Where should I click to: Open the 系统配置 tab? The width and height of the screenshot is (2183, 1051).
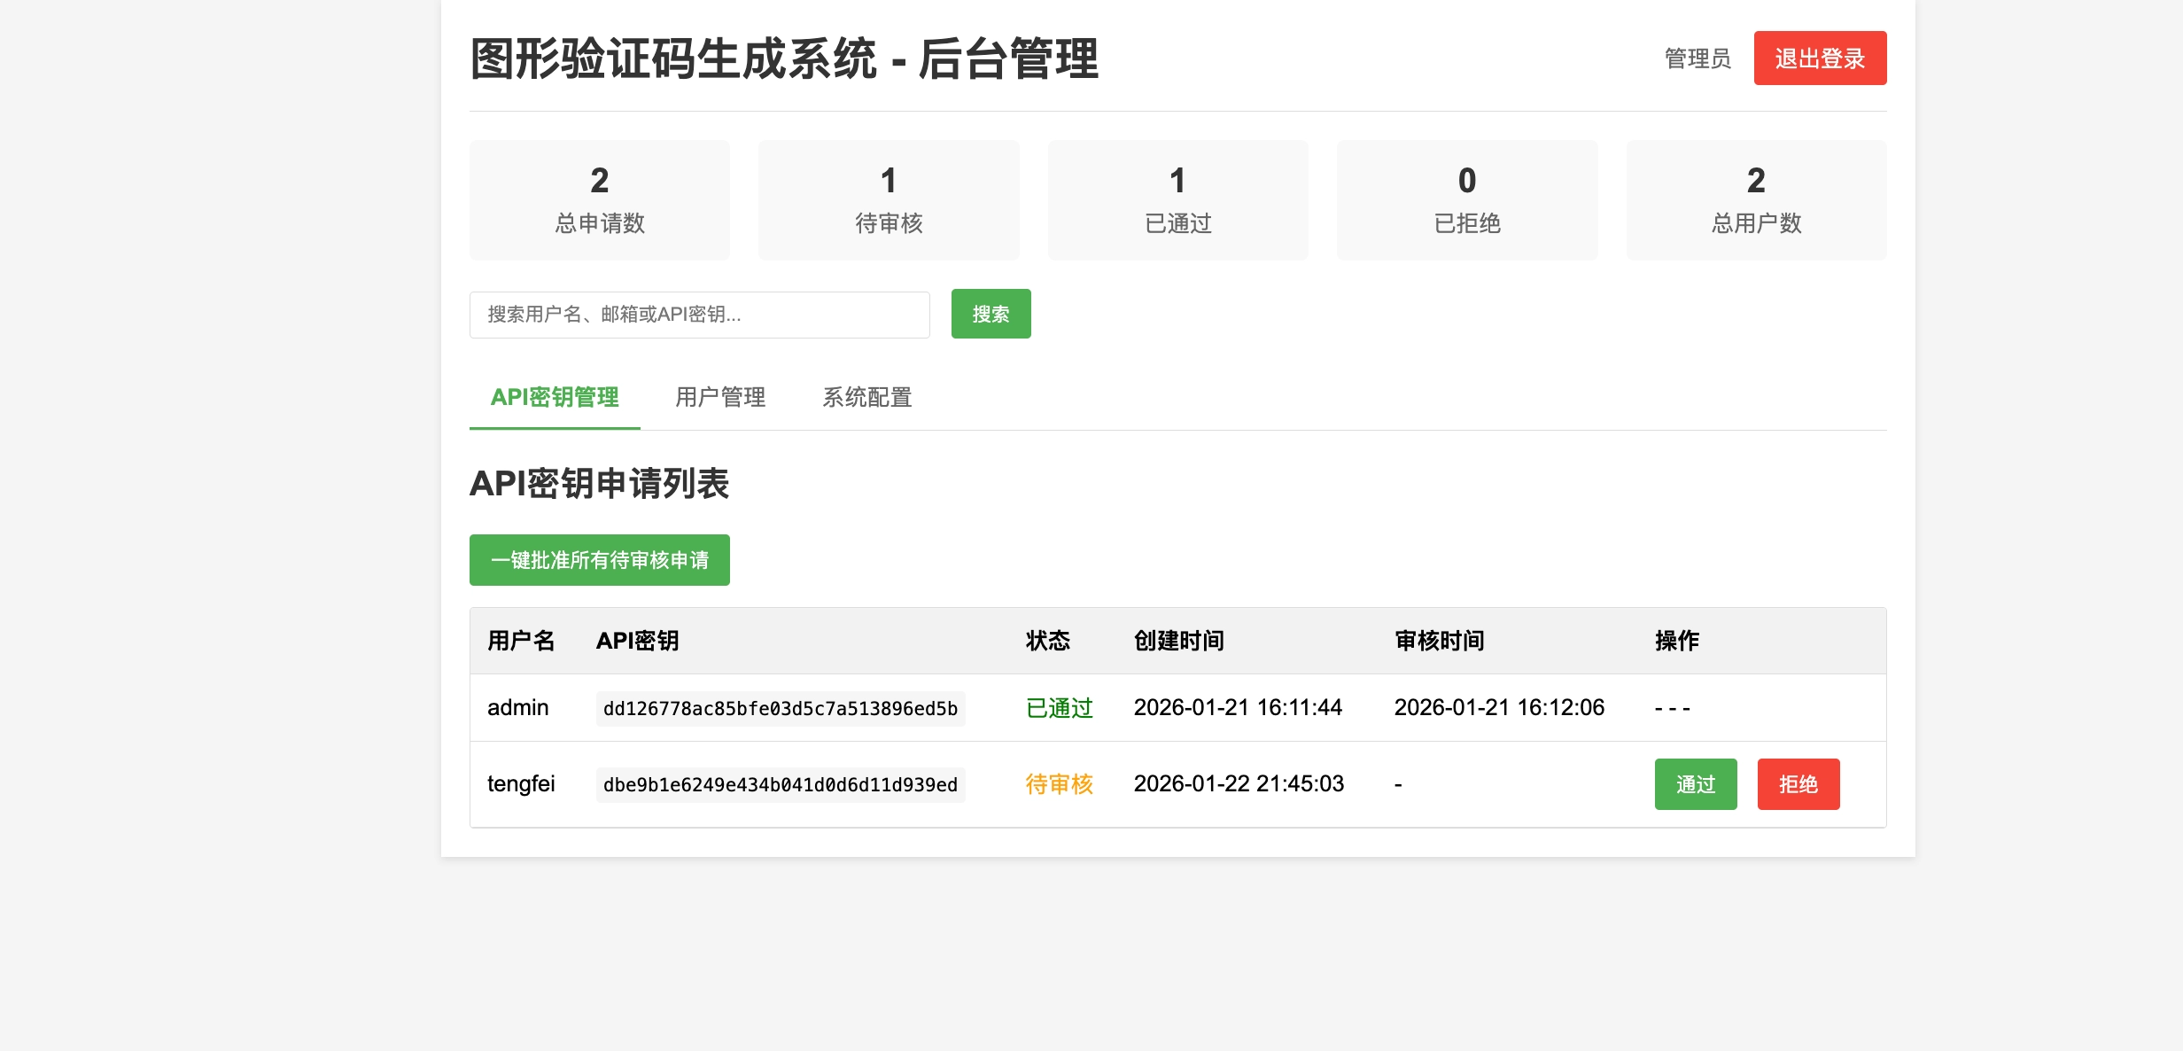(866, 397)
